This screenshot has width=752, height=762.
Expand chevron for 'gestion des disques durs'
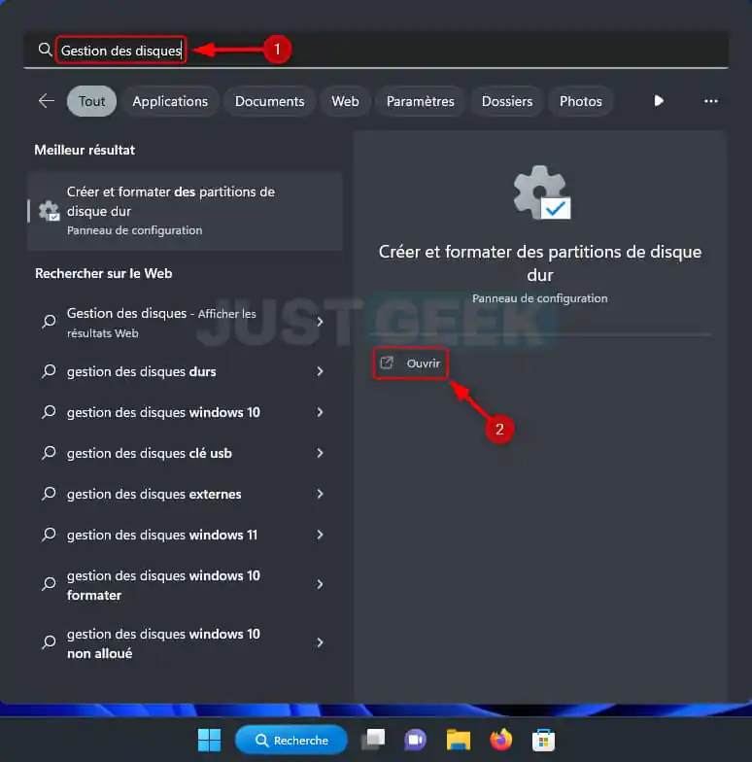click(x=320, y=371)
